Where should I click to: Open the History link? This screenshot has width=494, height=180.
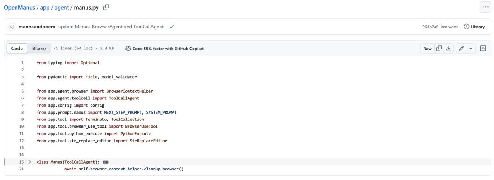point(474,27)
